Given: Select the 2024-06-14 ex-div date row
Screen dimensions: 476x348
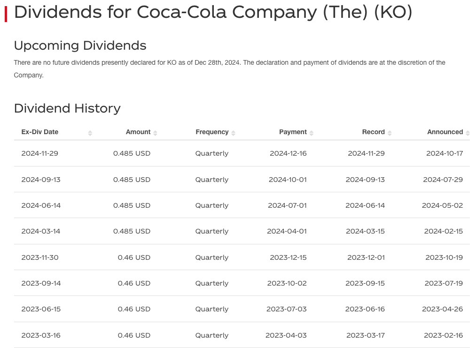Looking at the screenshot, I should click(x=242, y=205).
